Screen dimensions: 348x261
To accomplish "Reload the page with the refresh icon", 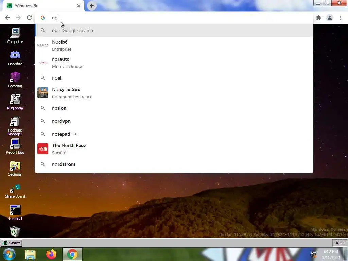I will pyautogui.click(x=29, y=18).
